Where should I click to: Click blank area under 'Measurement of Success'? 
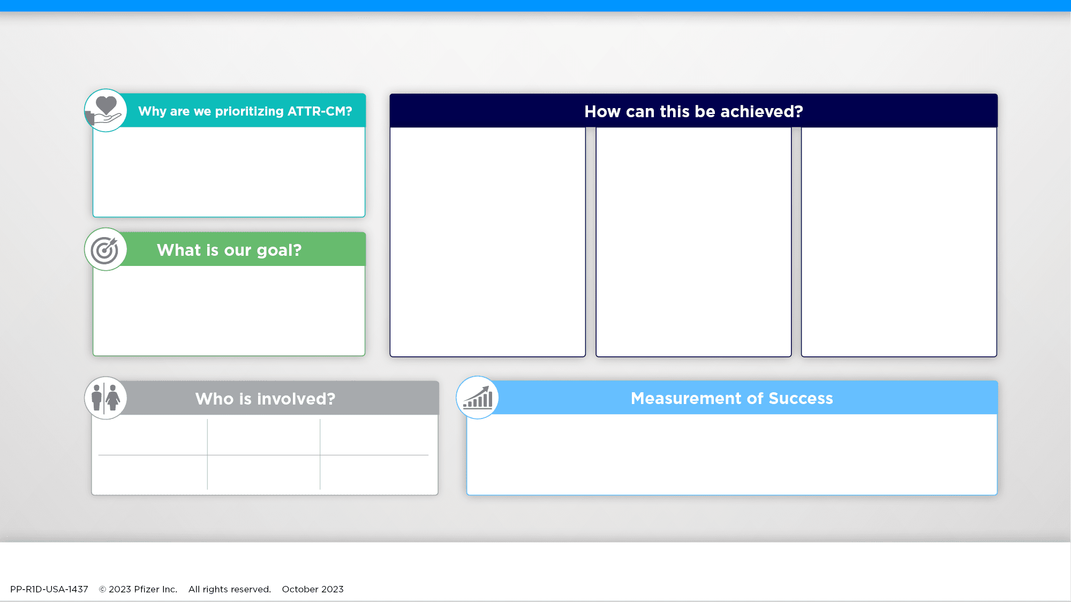coord(731,454)
